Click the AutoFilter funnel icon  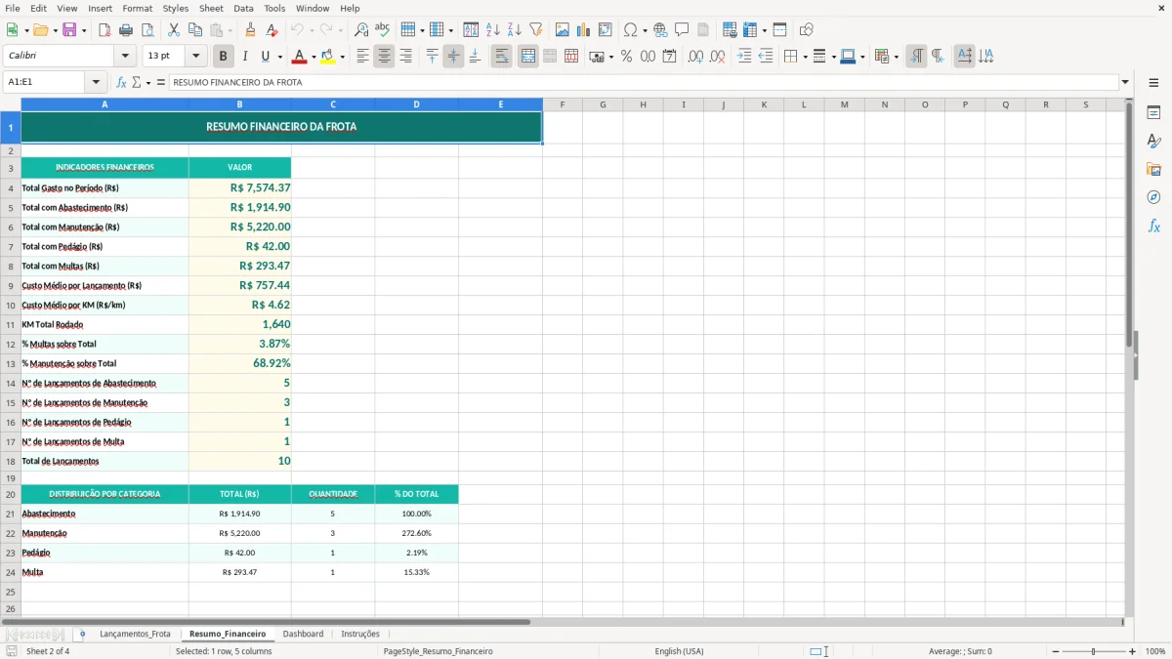pyautogui.click(x=536, y=30)
